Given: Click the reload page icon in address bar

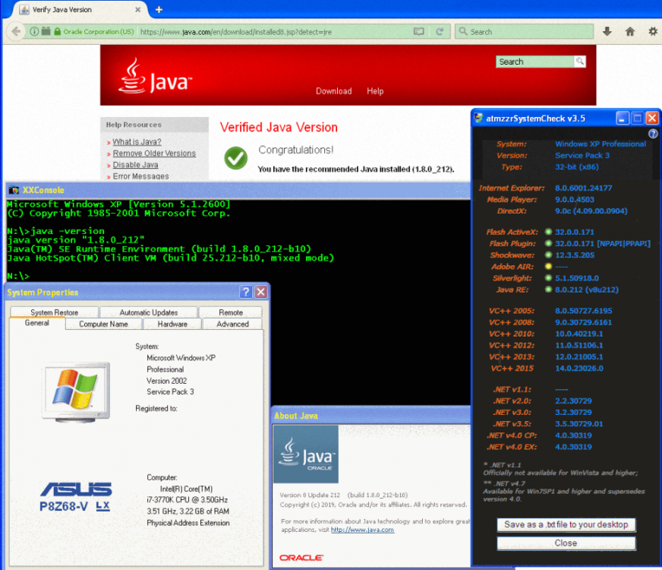Looking at the screenshot, I should pyautogui.click(x=439, y=32).
